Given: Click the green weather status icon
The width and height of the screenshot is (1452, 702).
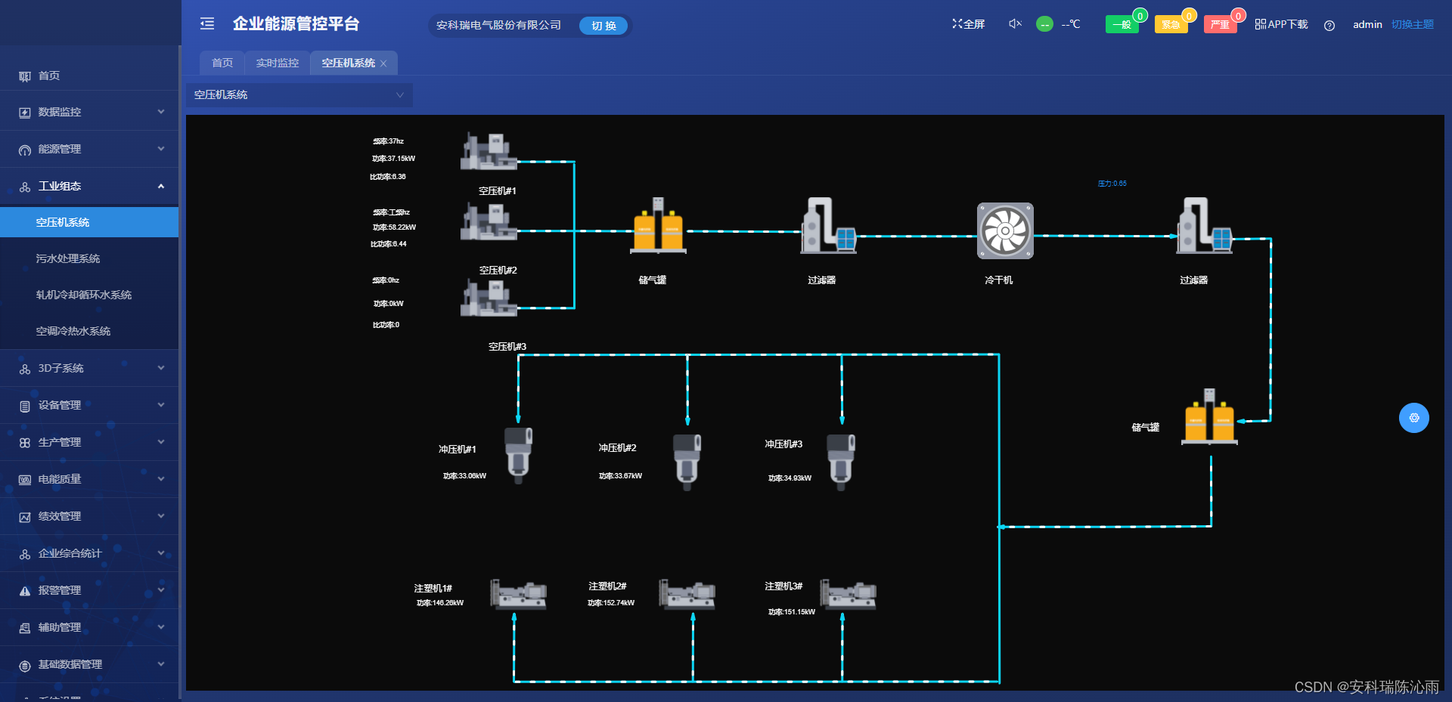Looking at the screenshot, I should [x=1044, y=24].
